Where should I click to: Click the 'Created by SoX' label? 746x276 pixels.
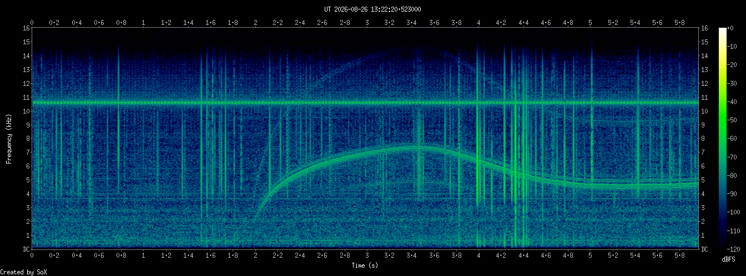coord(23,272)
